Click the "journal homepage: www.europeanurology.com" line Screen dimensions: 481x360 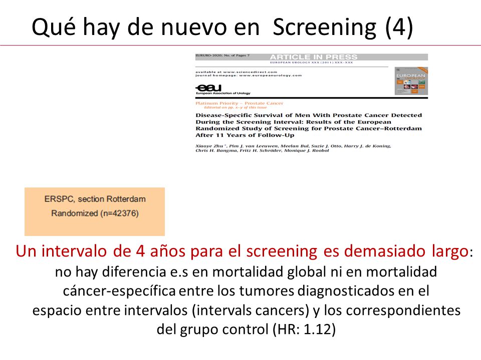249,75
